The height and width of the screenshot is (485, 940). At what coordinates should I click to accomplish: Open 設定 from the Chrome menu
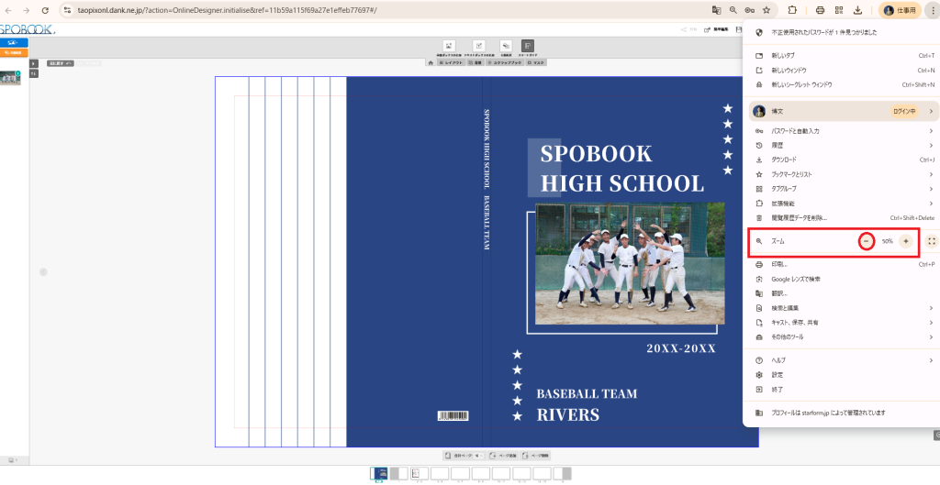click(777, 375)
